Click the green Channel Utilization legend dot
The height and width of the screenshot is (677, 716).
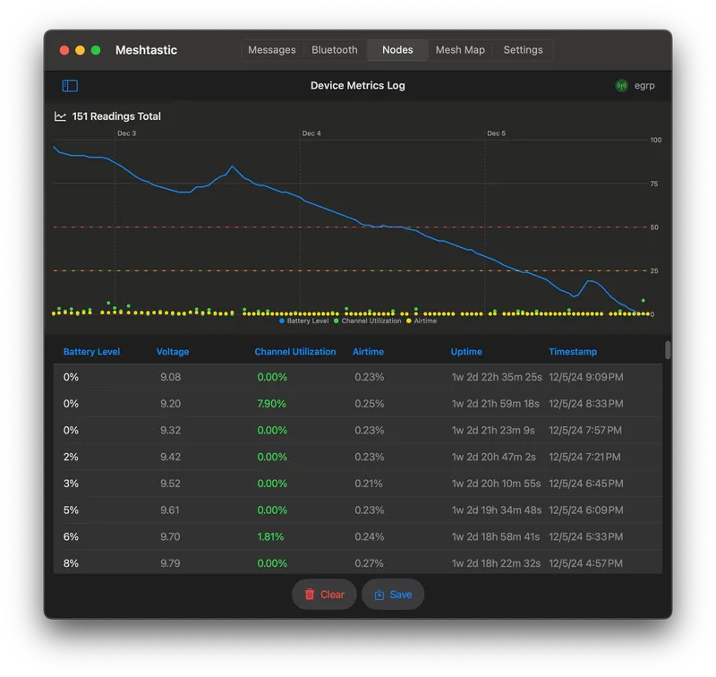pos(337,321)
